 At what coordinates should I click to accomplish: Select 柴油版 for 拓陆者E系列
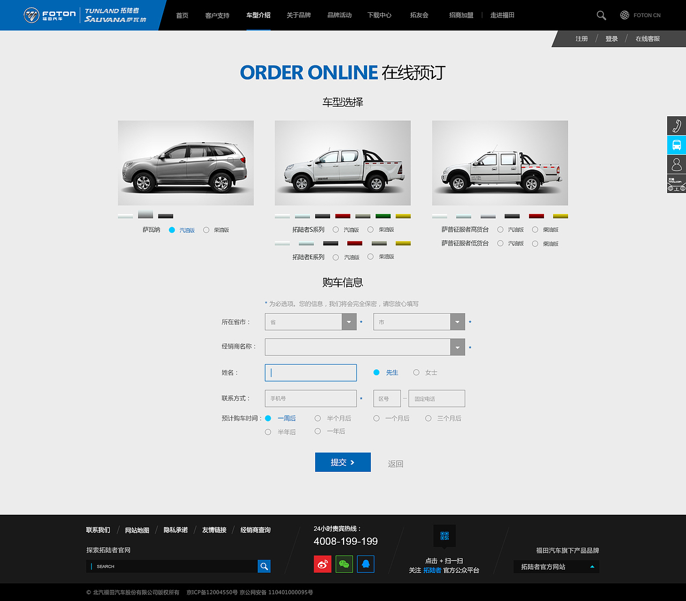coord(370,257)
